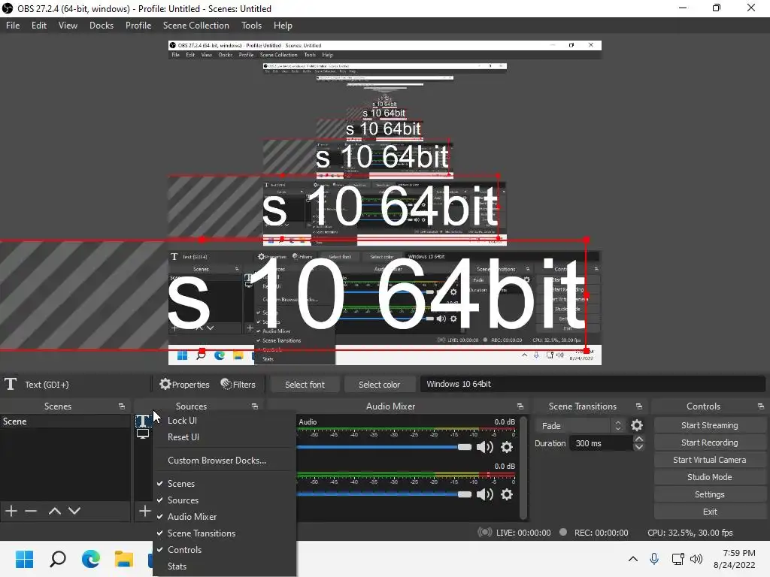770x577 pixels.
Task: Increase transition Duration stepper
Action: point(639,439)
